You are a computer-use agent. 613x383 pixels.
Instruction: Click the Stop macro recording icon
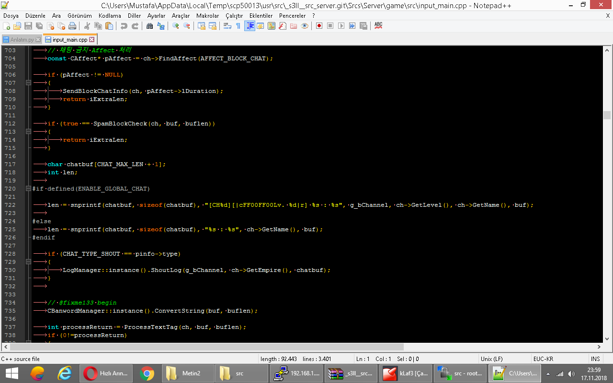(x=330, y=26)
